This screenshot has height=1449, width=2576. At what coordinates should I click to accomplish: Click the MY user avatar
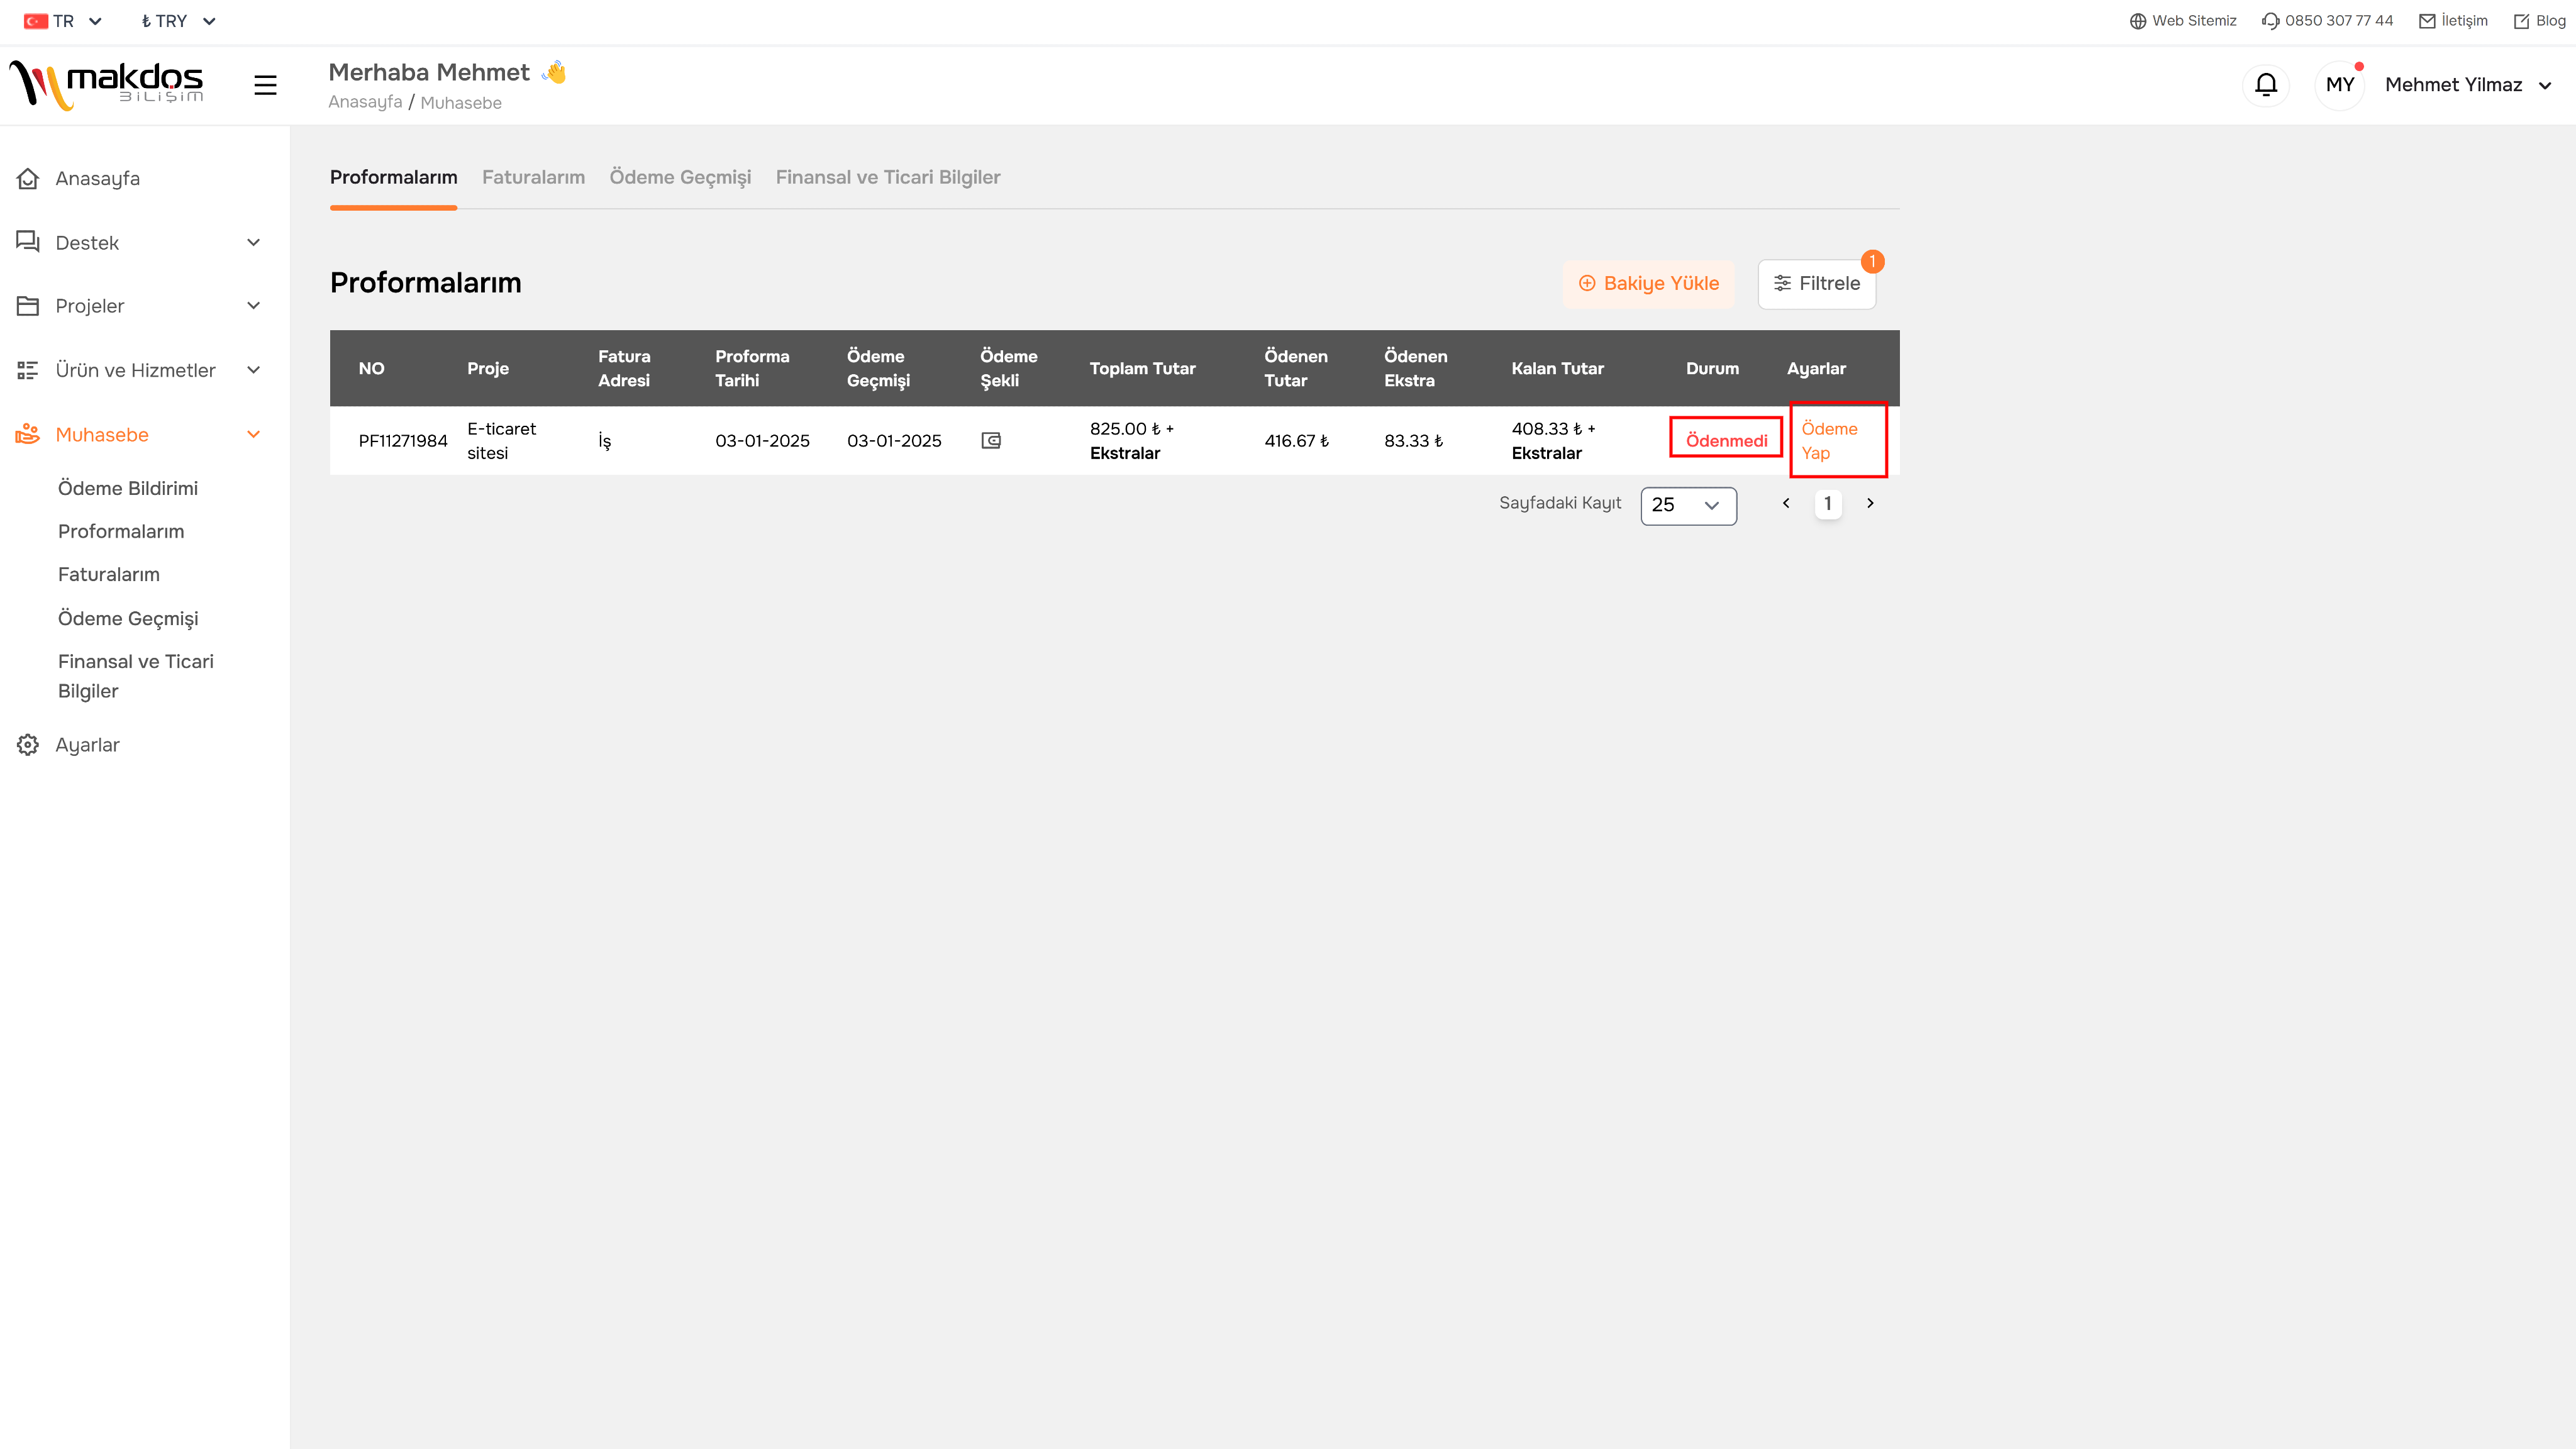click(x=2339, y=85)
